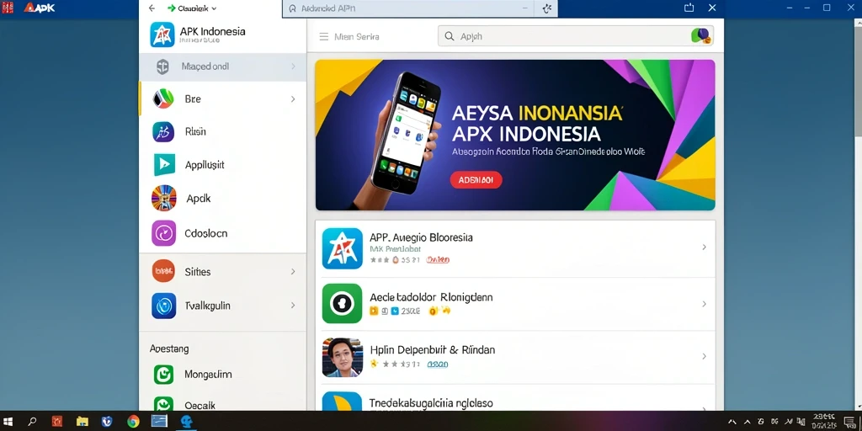Click the APK Indonesia logo icon in sidebar header
Viewport: 862px width, 431px height.
pos(162,35)
